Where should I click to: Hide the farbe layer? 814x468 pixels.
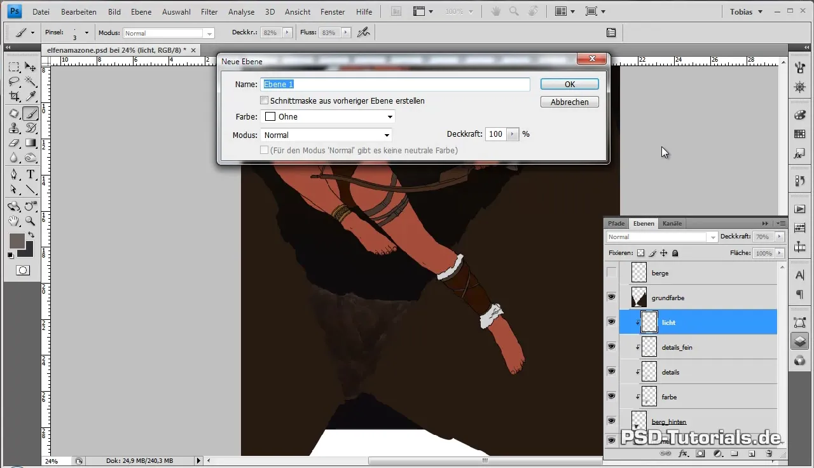pos(611,396)
